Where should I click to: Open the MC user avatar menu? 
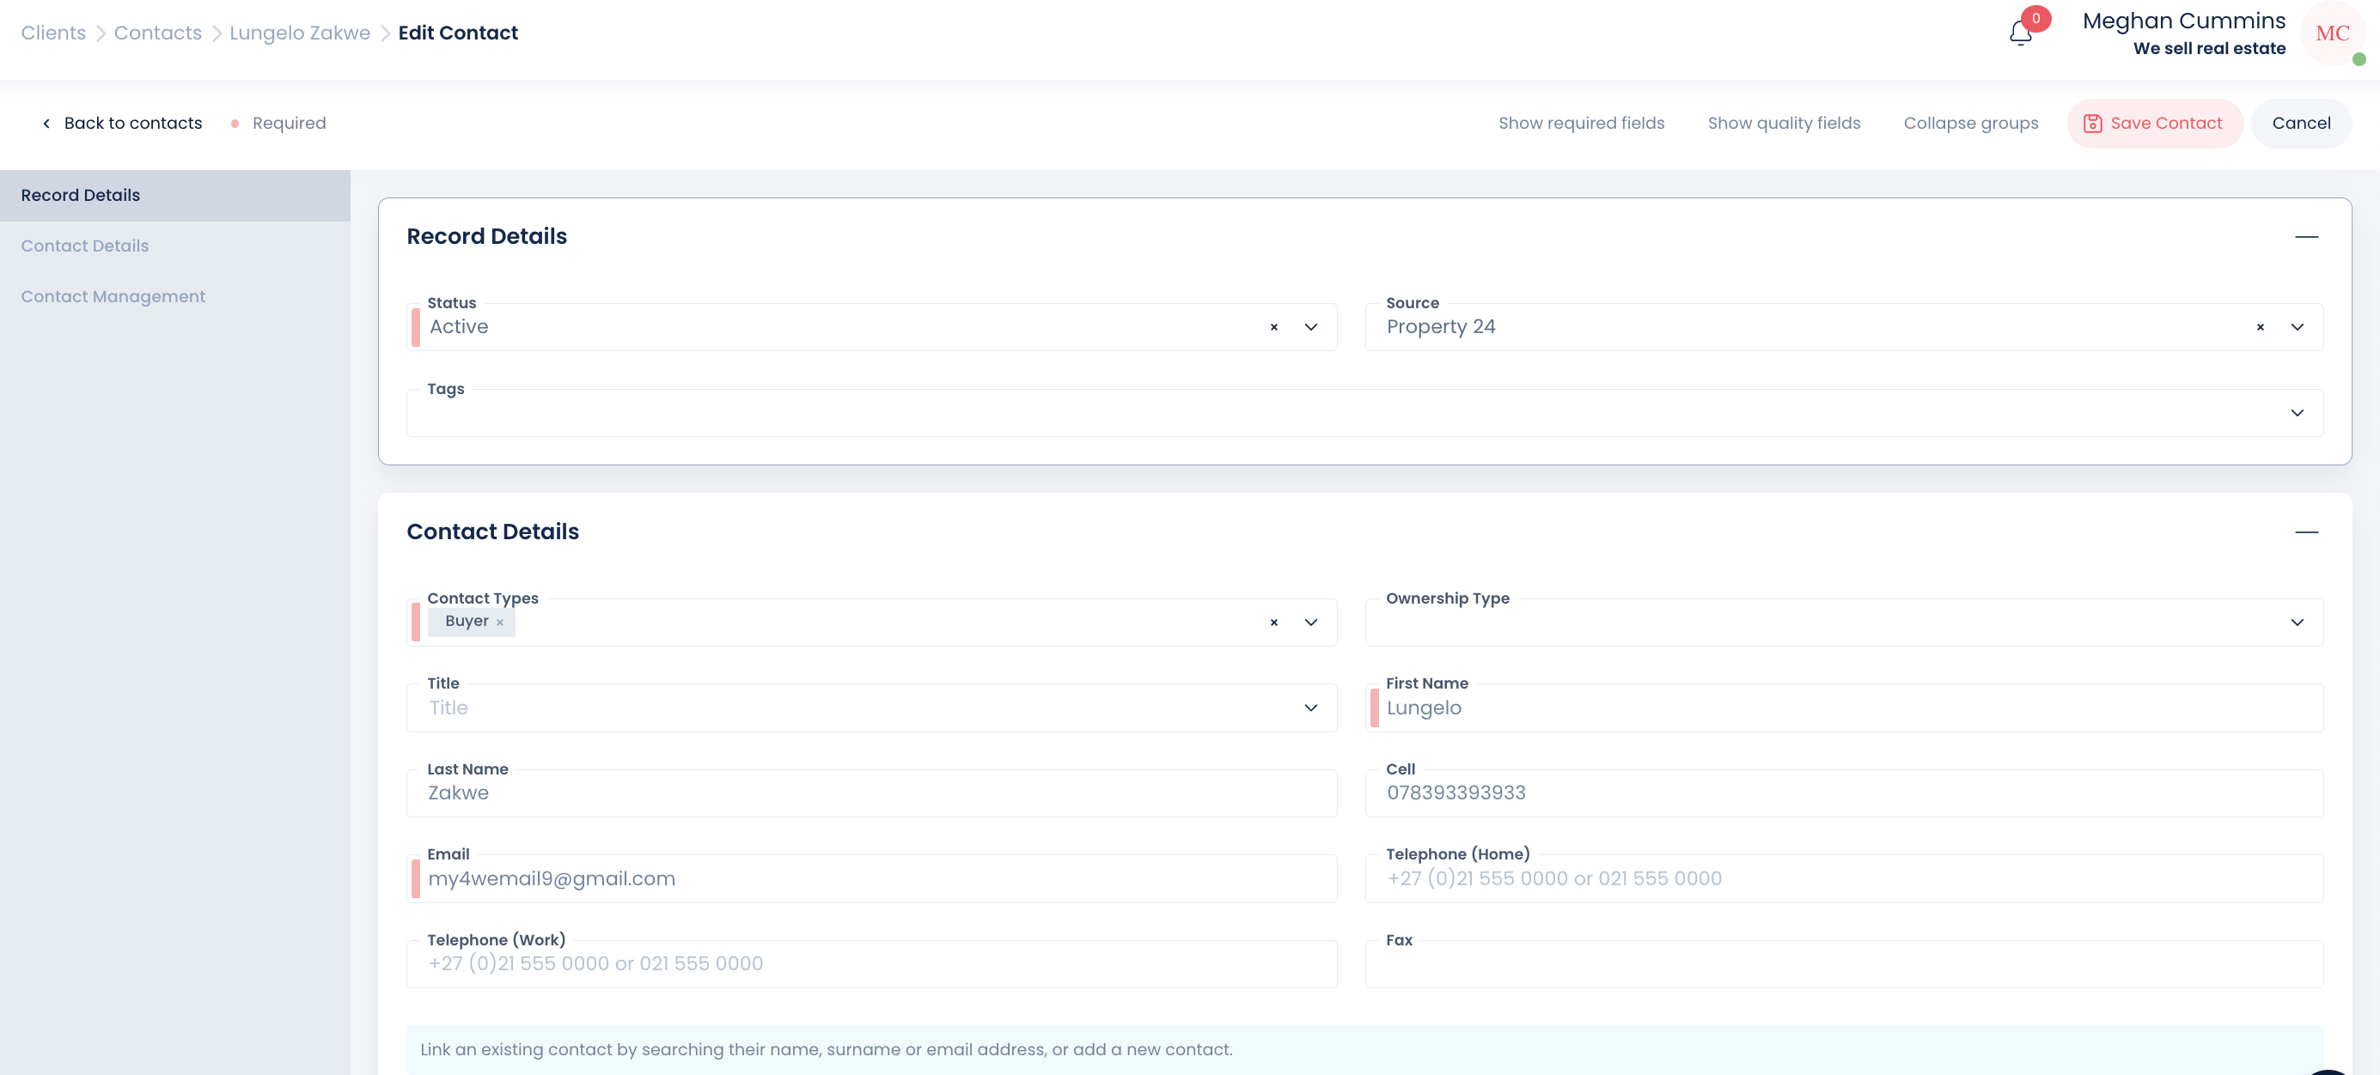tap(2332, 33)
